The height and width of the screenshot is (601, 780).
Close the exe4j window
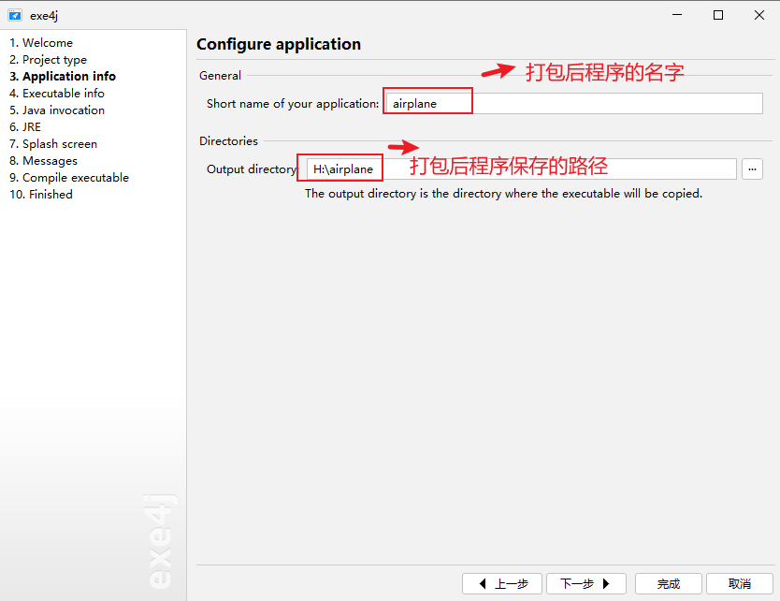point(759,15)
